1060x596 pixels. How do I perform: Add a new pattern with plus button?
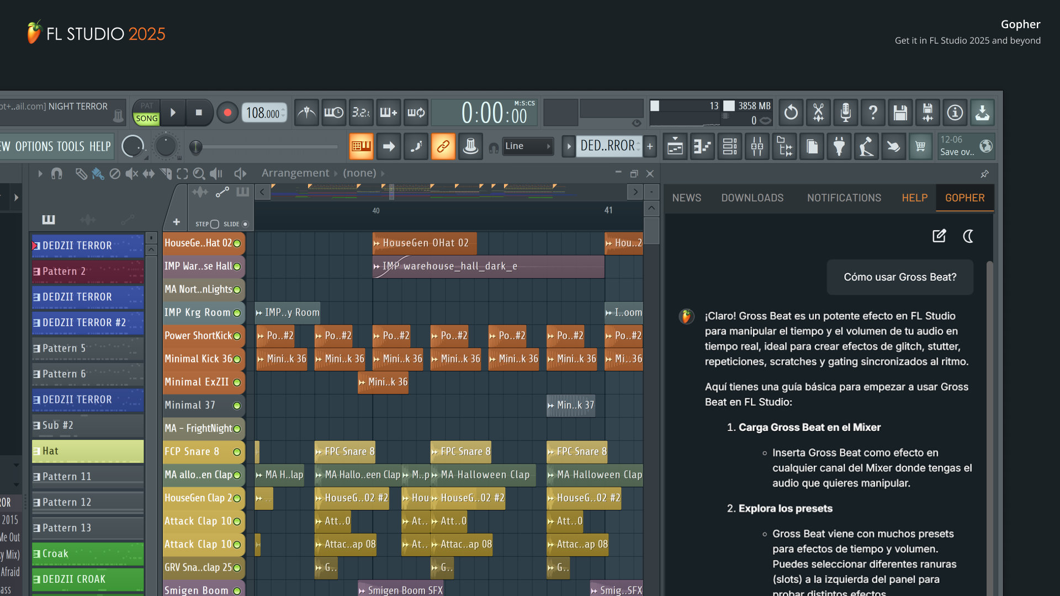[x=650, y=146]
